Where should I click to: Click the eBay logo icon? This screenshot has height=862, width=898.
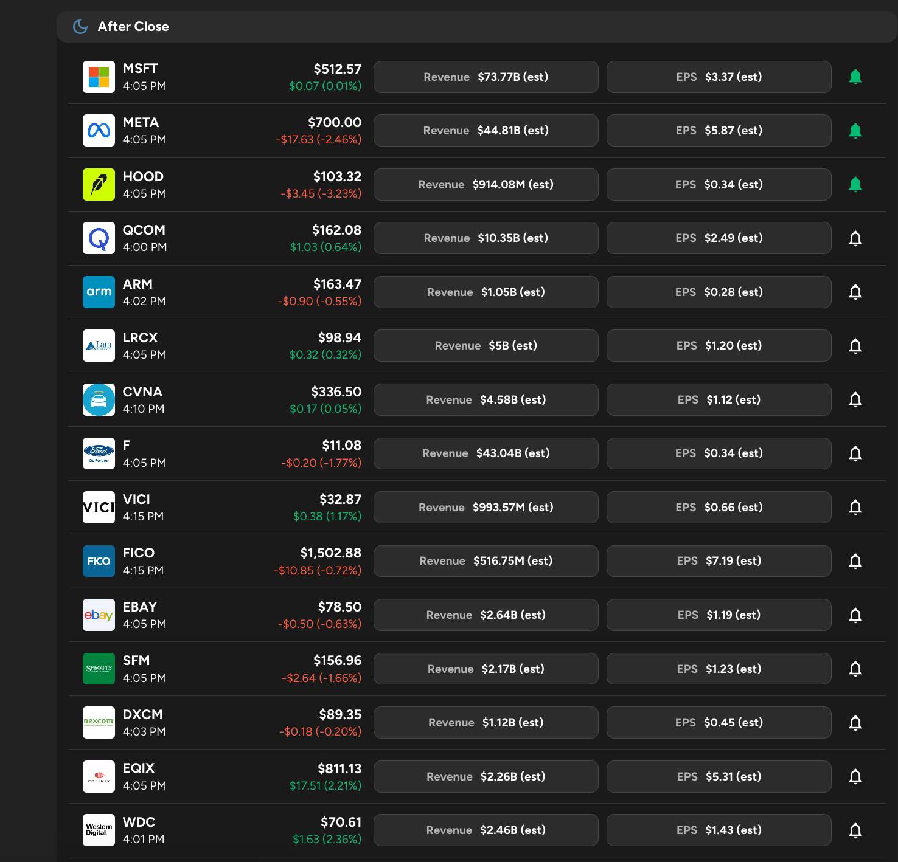point(99,615)
